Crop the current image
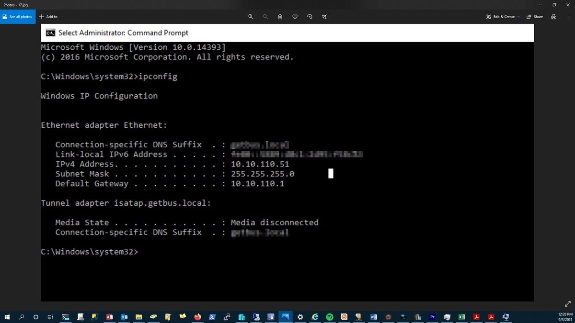The image size is (575, 323). (x=324, y=17)
